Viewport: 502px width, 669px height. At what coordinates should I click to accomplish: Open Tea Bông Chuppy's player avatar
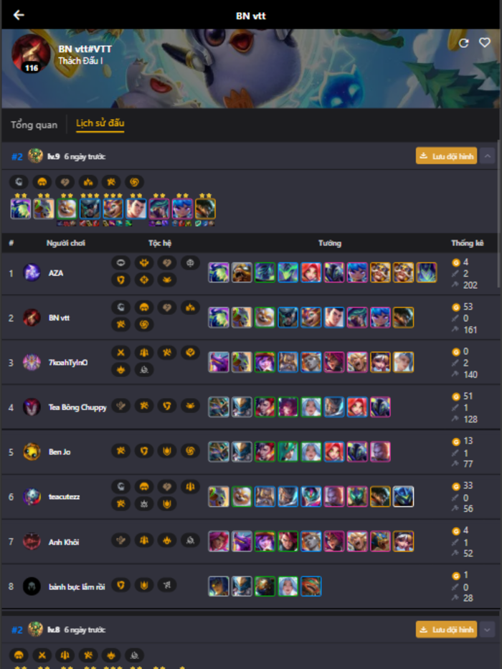(x=32, y=407)
